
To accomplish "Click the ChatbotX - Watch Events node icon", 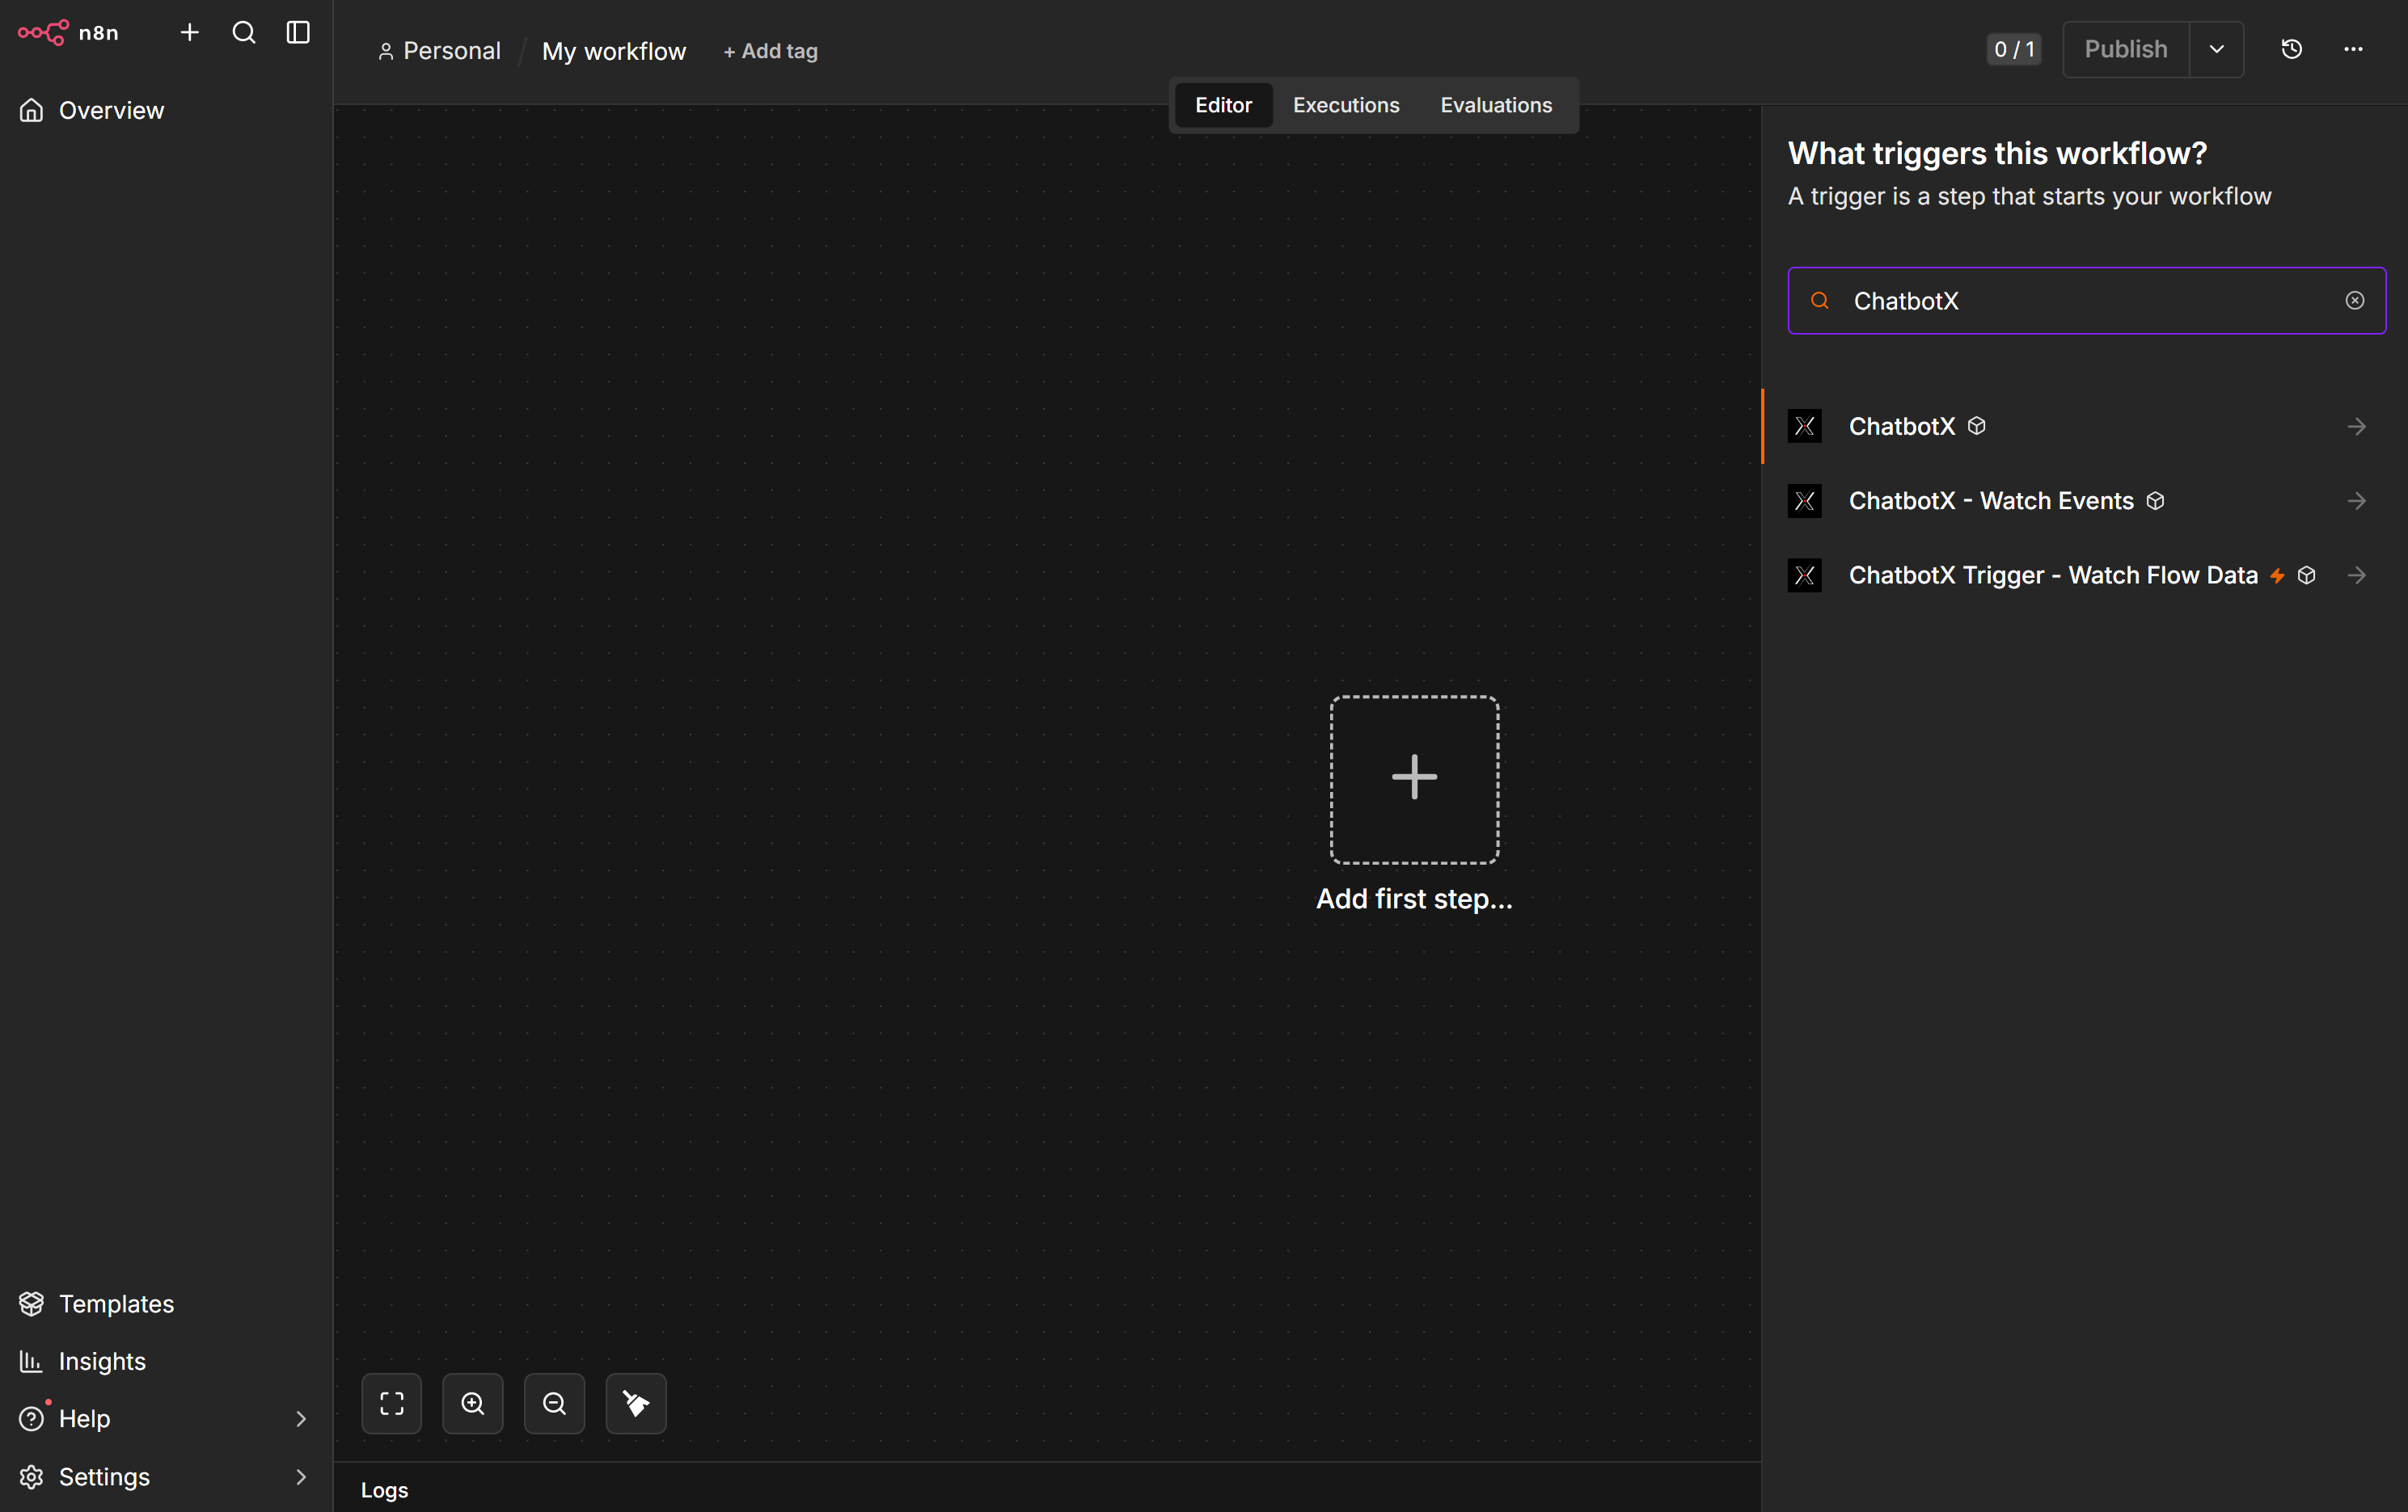I will 1805,501.
